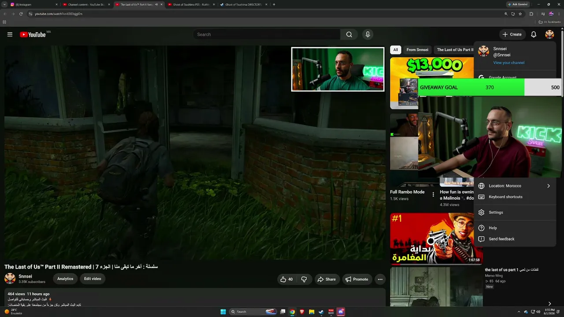Select the From Snnsei filter chip
Screen dimensions: 564x317
[417, 50]
